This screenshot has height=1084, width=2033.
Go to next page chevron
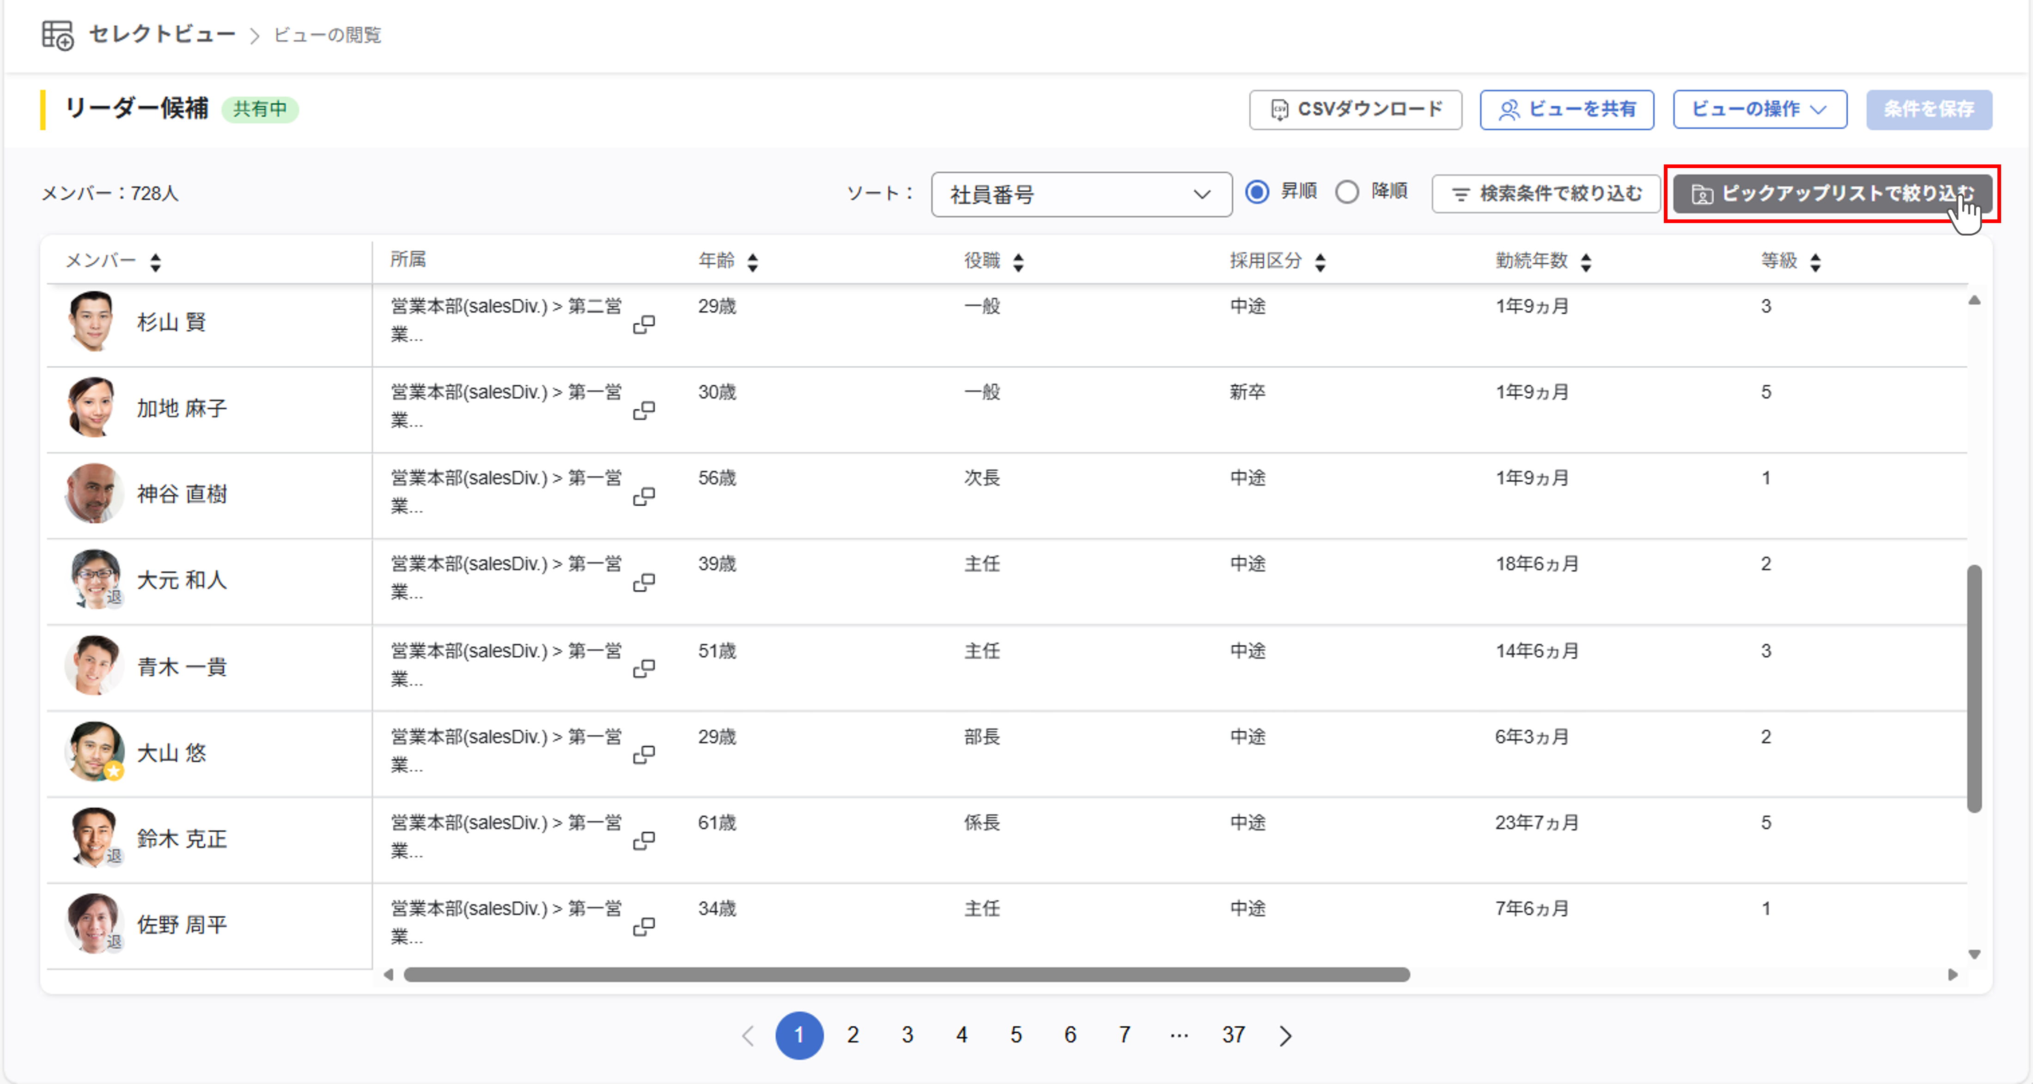pos(1285,1035)
